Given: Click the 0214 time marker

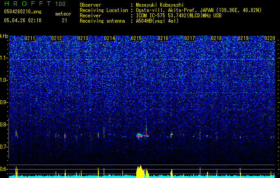Looking at the screenshot, I should point(110,38).
